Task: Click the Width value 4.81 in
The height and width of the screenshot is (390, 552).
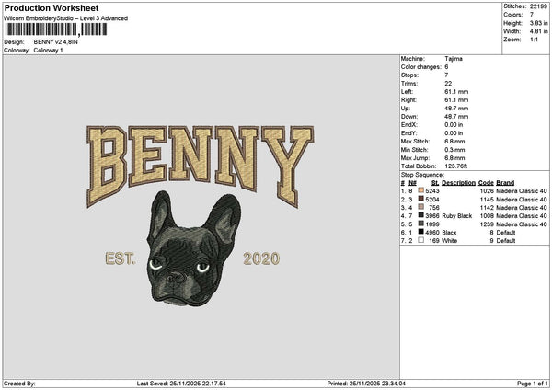Action: [x=539, y=31]
